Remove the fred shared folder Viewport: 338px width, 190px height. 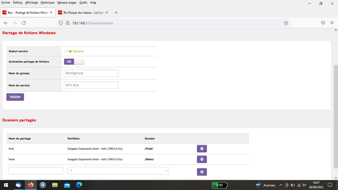(x=202, y=149)
